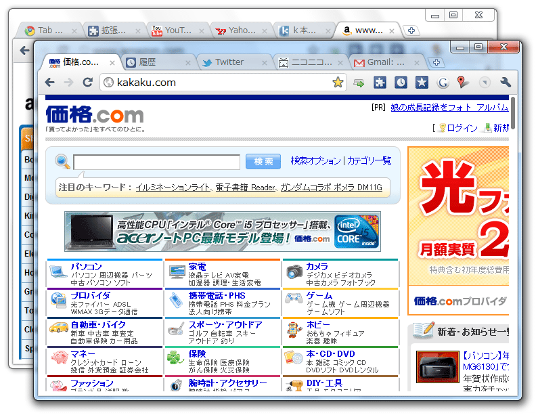
Task: Click the red map pin extension icon
Action: [462, 82]
